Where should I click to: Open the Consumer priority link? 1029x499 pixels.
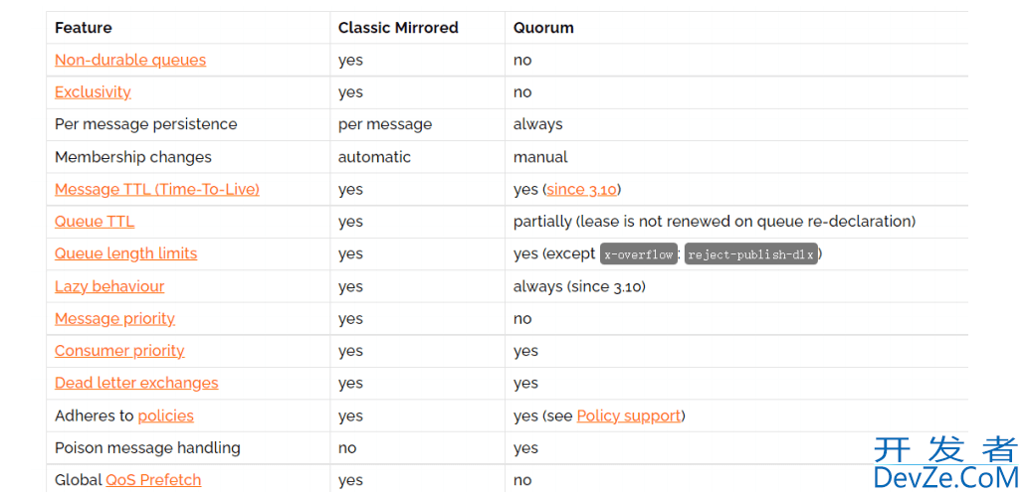tap(119, 351)
